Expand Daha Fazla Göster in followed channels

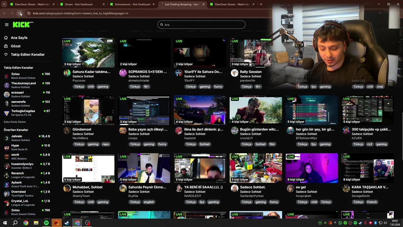[15, 122]
